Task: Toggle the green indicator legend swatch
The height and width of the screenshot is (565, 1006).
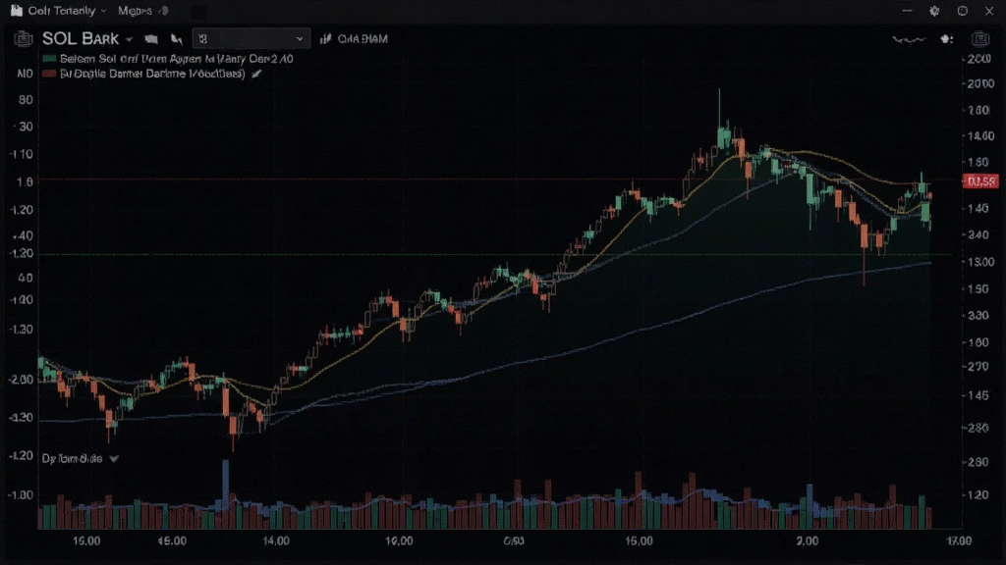Action: [x=49, y=58]
